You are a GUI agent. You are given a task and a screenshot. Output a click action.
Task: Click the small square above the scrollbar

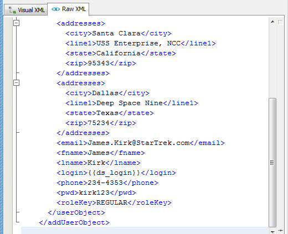click(280, 22)
